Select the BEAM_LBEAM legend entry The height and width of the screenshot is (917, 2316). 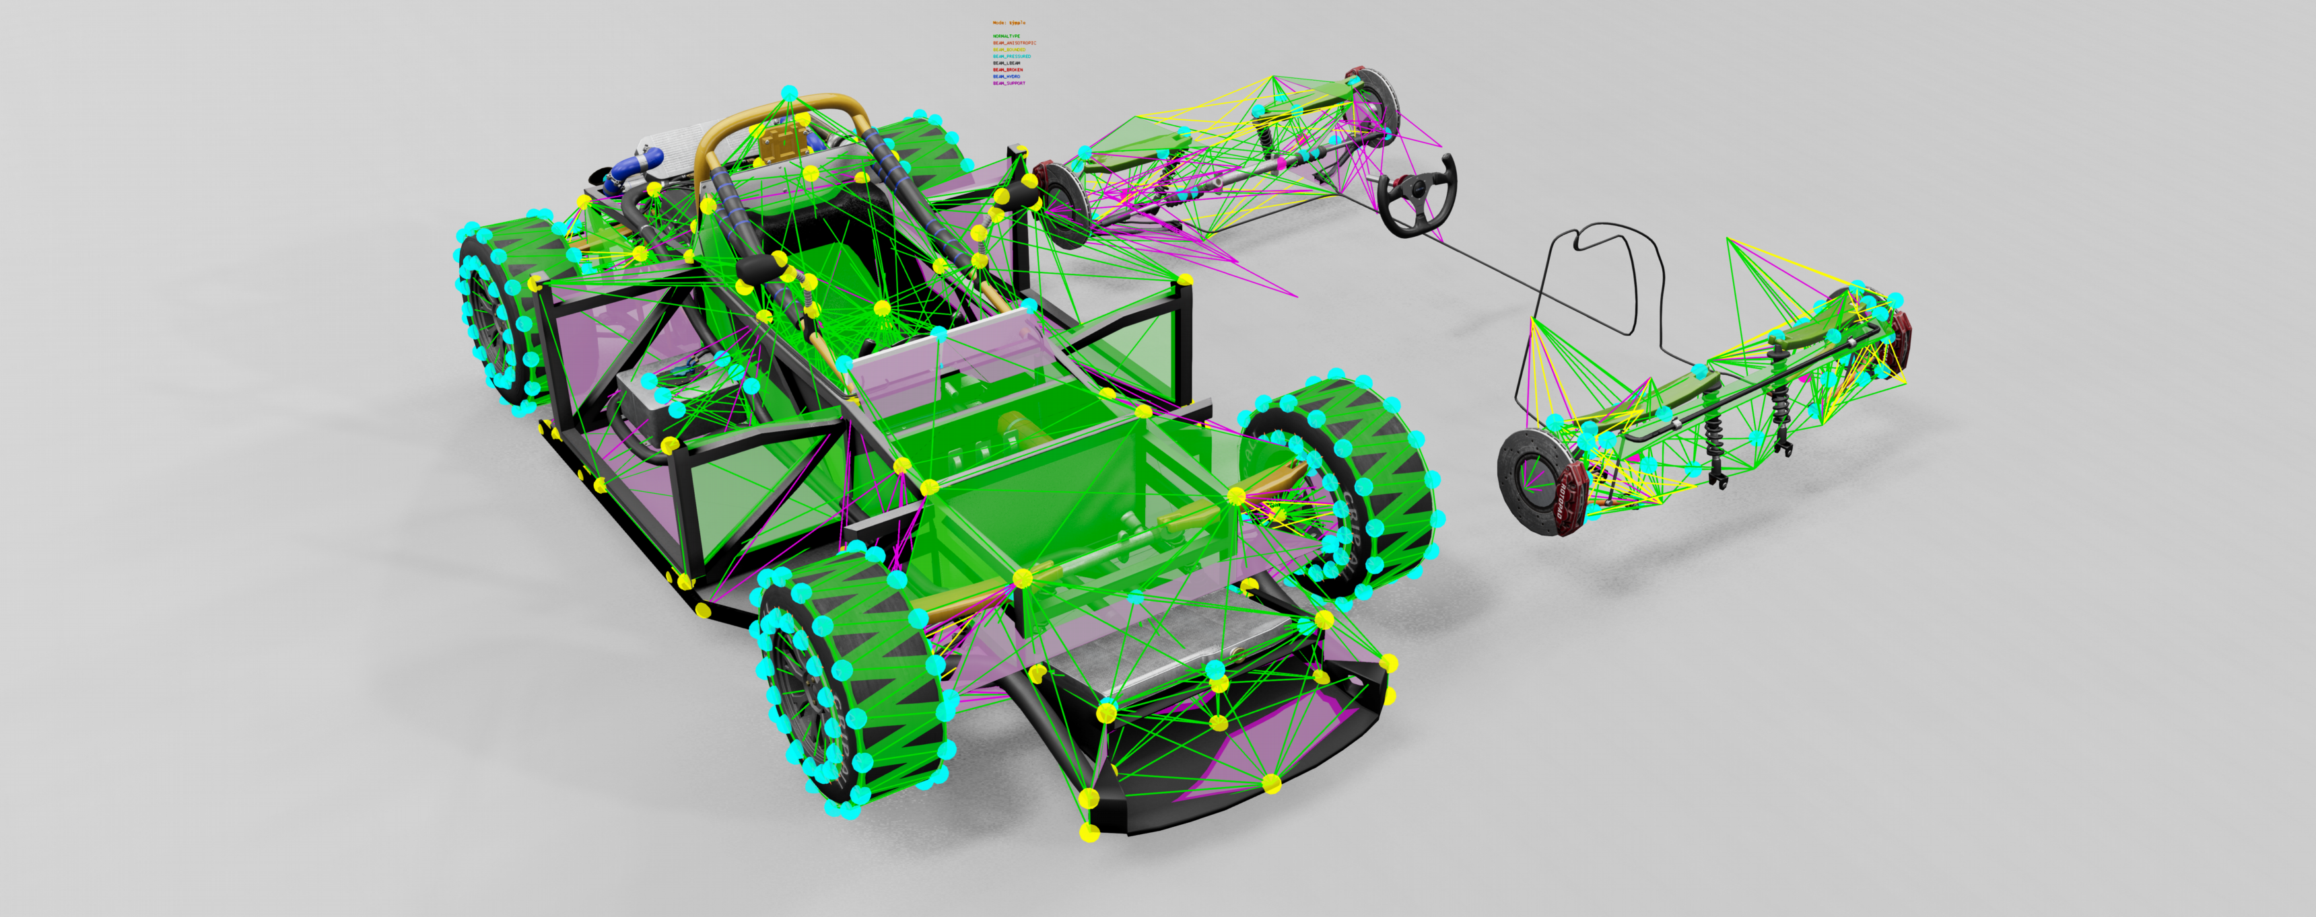[1006, 63]
